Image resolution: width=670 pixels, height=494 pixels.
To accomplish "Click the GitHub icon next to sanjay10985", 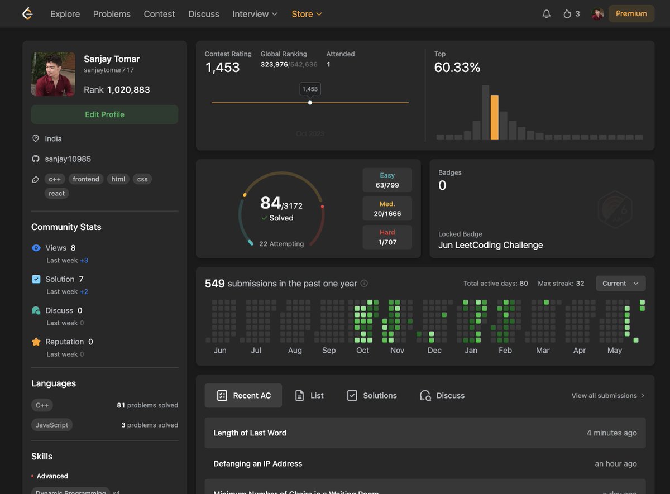I will point(36,159).
